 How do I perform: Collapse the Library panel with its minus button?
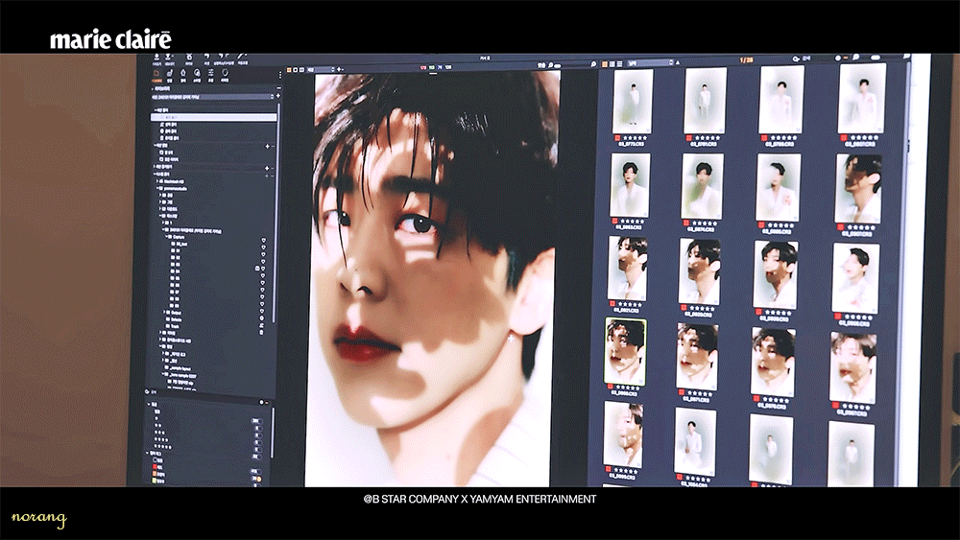[x=278, y=88]
